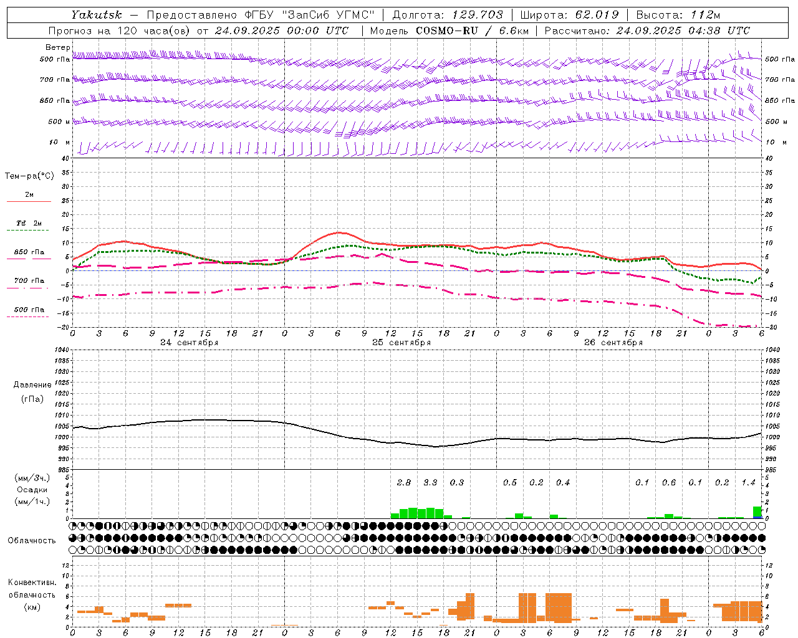This screenshot has height=638, width=798.
Task: Click the 'Осадки' precipitation label
Action: coord(32,490)
